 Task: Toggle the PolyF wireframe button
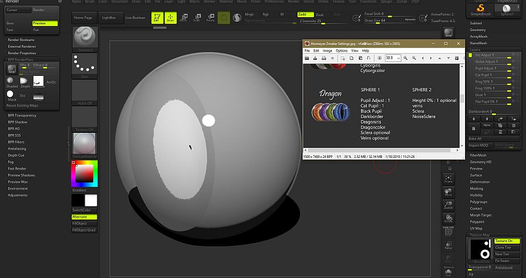coord(448,231)
